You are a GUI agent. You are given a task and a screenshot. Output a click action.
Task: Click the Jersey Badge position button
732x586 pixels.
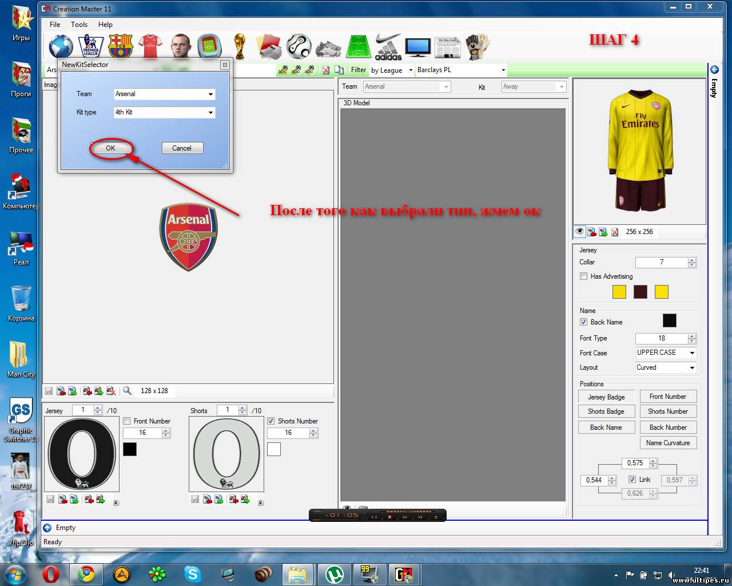pyautogui.click(x=606, y=397)
